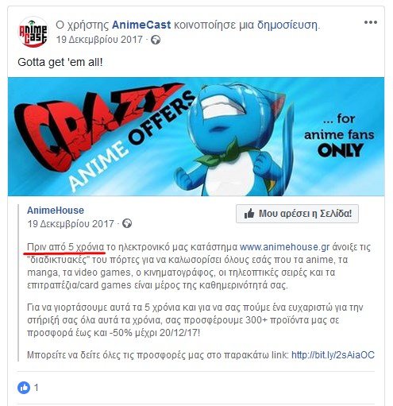Open the AnimeCast page name link
Viewport: 393px width, 406px height.
141,25
